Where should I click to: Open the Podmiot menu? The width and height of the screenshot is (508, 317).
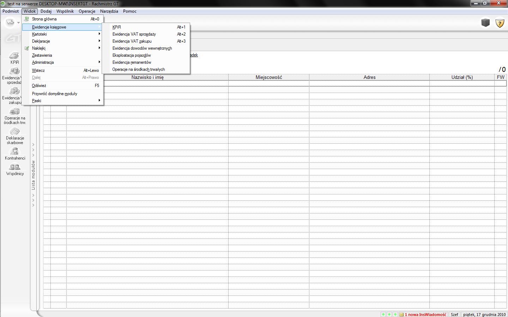[11, 11]
